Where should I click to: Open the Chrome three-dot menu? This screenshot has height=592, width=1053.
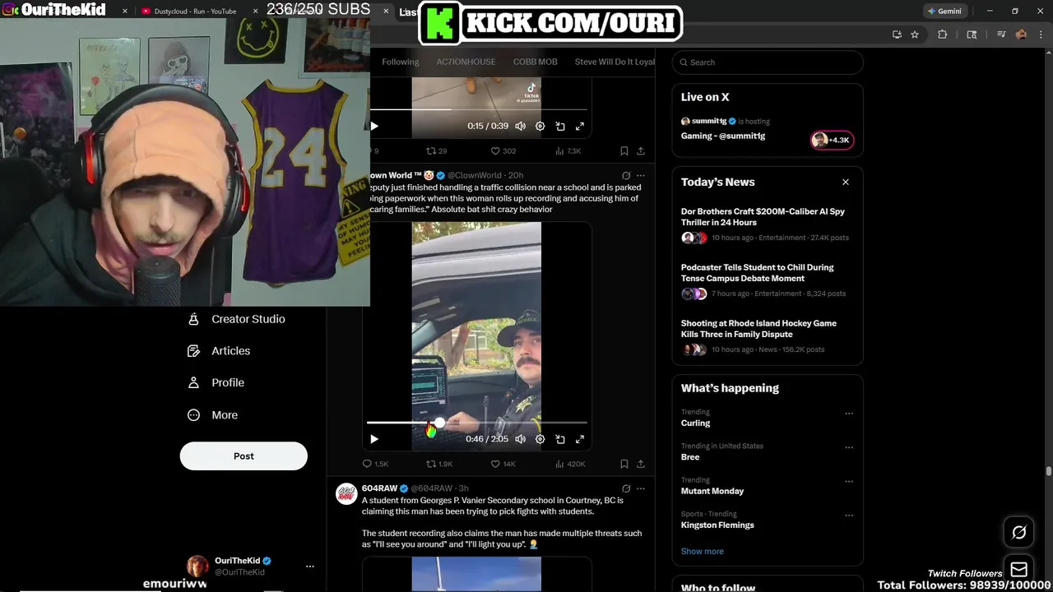[x=1041, y=35]
